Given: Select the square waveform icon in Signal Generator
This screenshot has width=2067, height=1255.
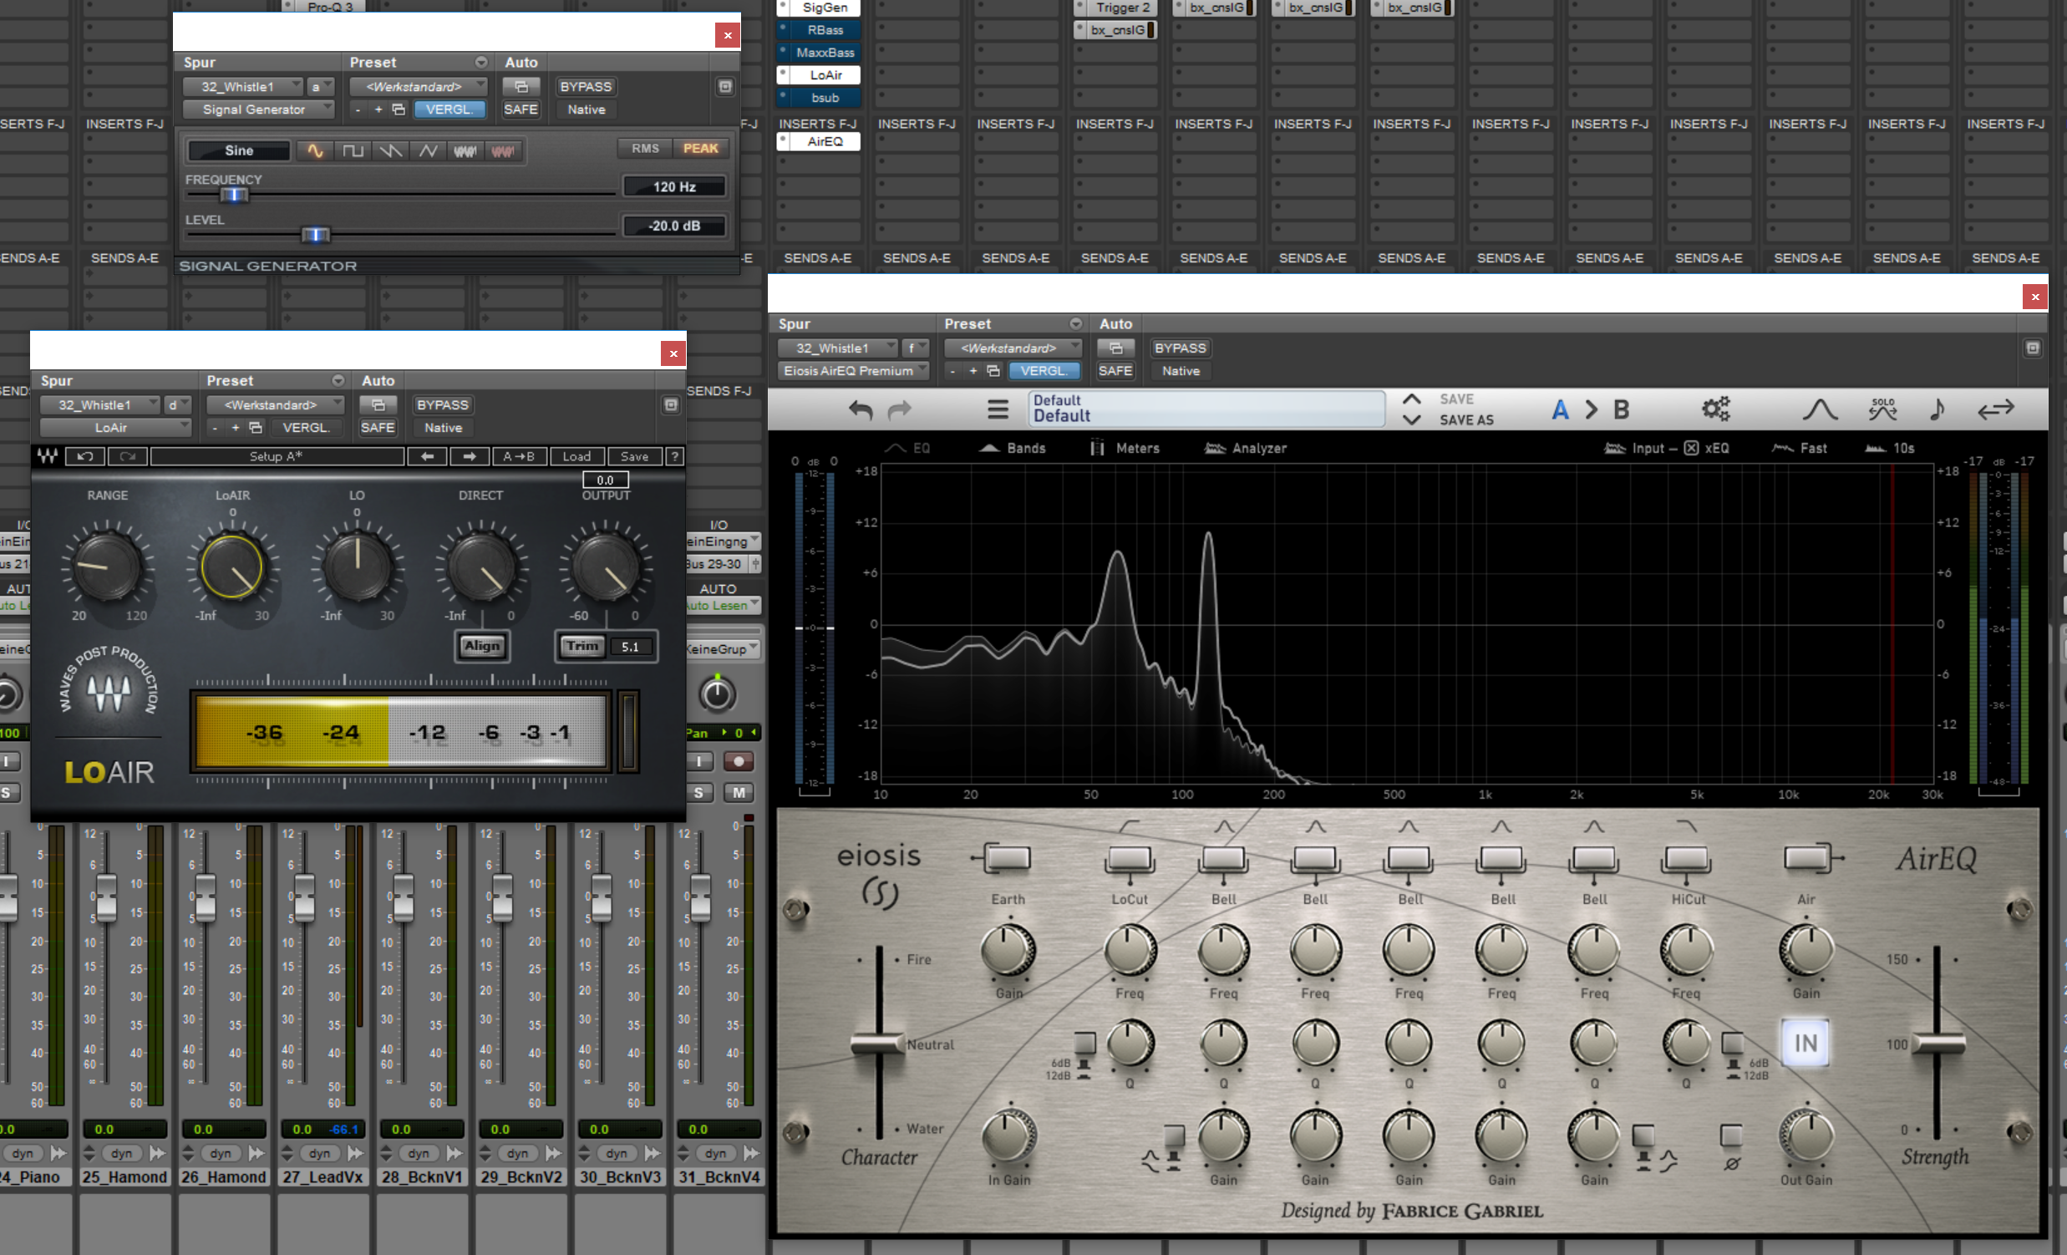Looking at the screenshot, I should (x=353, y=151).
